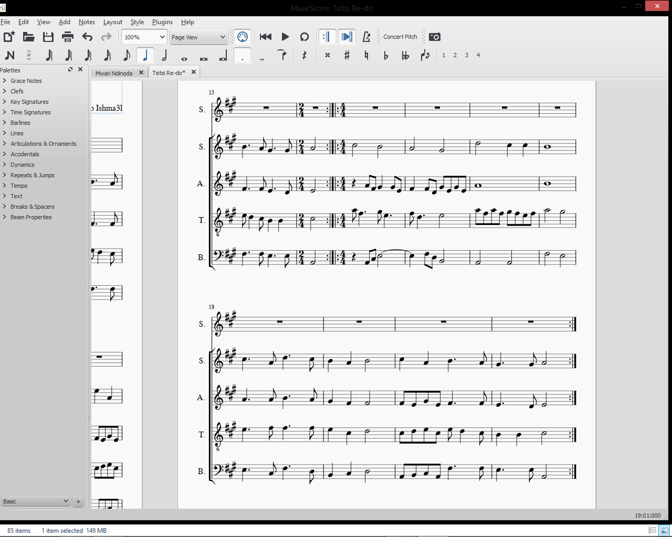This screenshot has height=537, width=672.
Task: Toggle loop playback
Action: click(304, 37)
